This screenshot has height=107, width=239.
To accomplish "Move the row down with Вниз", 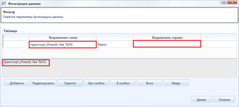I will click(150, 83).
